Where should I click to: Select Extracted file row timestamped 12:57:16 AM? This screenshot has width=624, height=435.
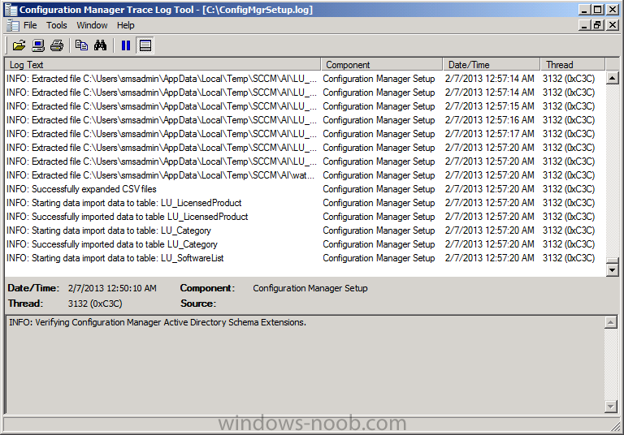pos(305,120)
